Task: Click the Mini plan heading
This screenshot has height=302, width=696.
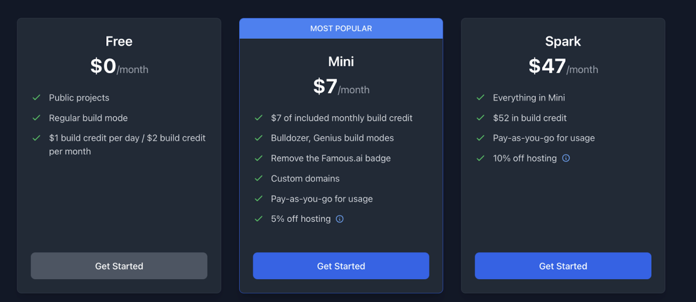Action: 341,62
